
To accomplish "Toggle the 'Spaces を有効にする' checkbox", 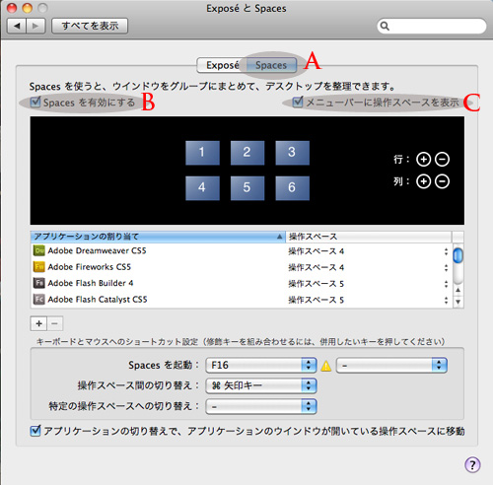I will pos(35,103).
